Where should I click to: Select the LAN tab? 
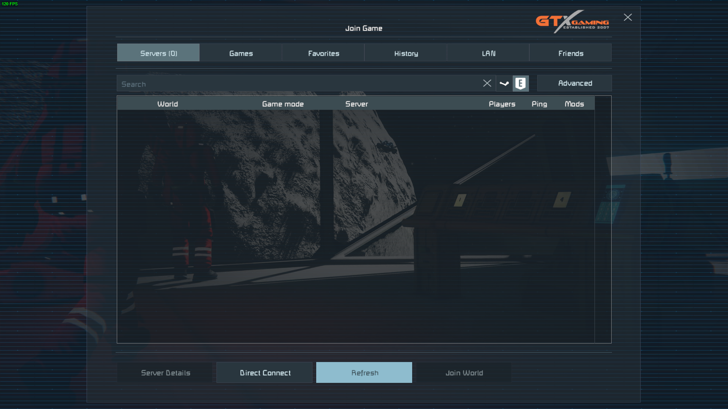488,53
